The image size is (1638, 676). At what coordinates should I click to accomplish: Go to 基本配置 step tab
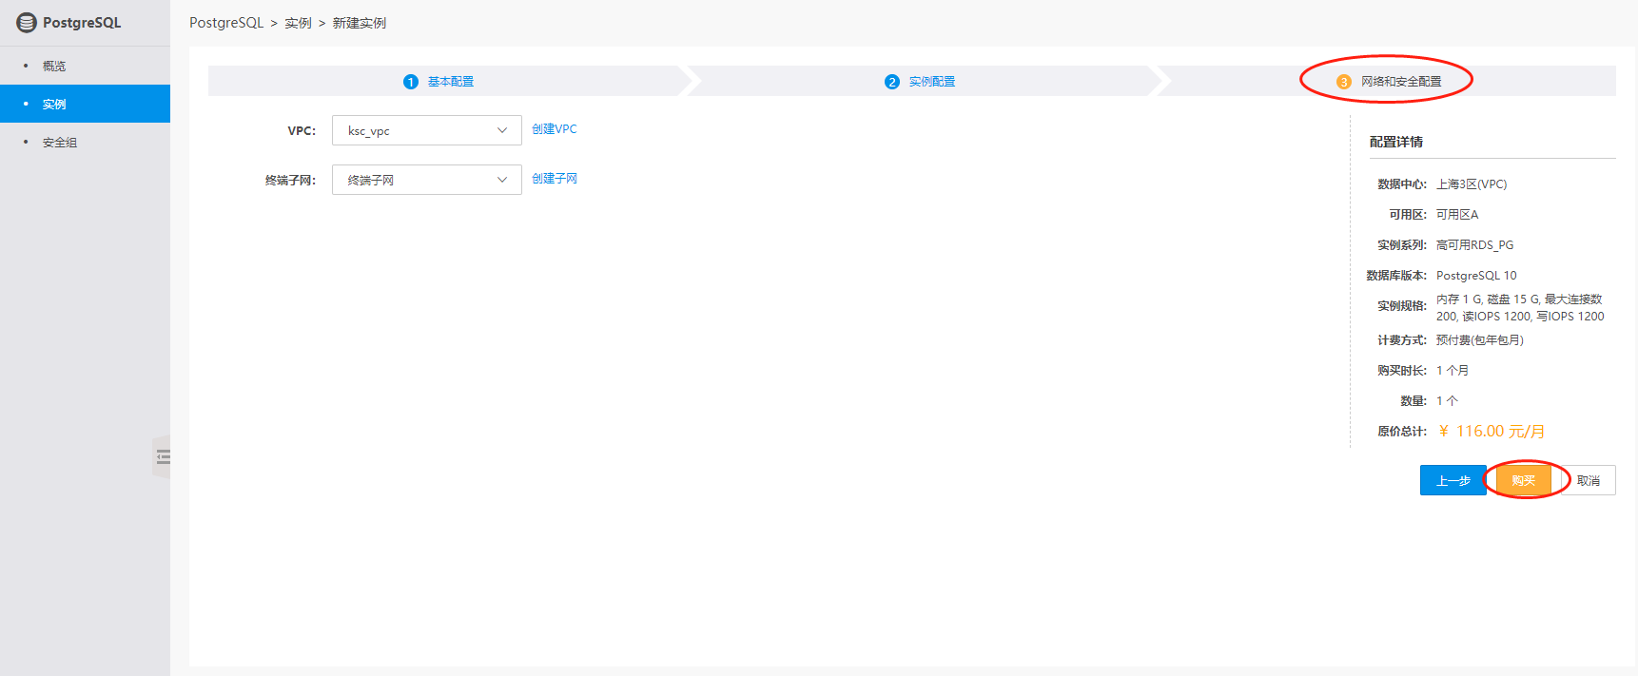pyautogui.click(x=451, y=82)
